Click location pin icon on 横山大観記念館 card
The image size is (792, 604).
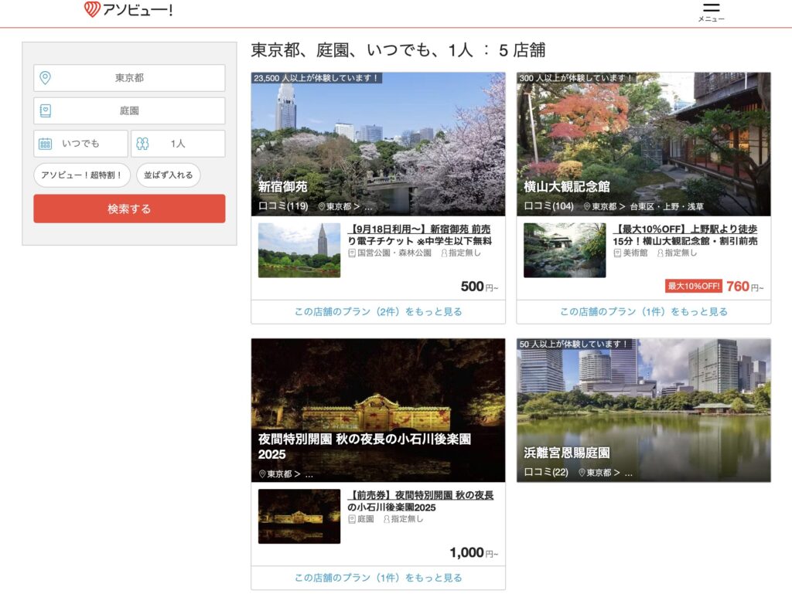587,207
